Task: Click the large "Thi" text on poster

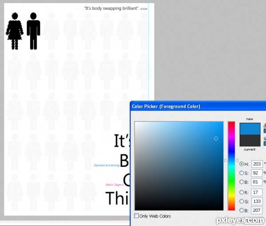Action: coord(117,198)
